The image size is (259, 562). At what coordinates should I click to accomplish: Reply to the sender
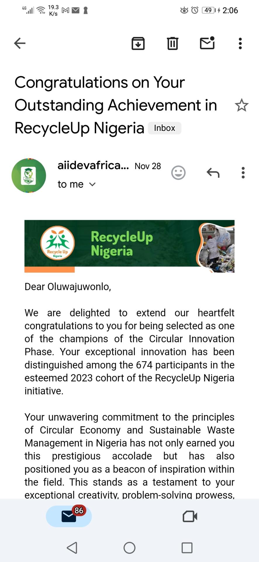click(213, 173)
